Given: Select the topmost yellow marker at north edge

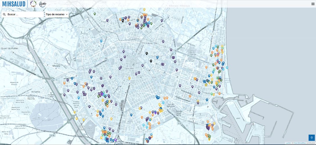Looking at the screenshot, I should point(144,10).
